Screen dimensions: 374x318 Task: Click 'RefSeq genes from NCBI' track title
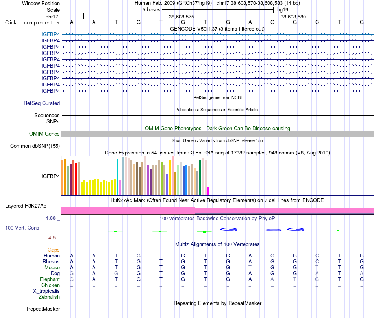(217, 97)
